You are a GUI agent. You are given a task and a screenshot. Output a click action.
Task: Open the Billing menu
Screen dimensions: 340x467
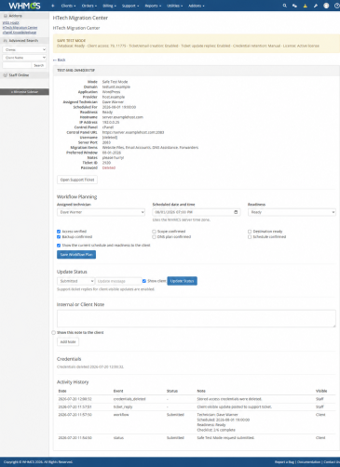[x=109, y=6]
